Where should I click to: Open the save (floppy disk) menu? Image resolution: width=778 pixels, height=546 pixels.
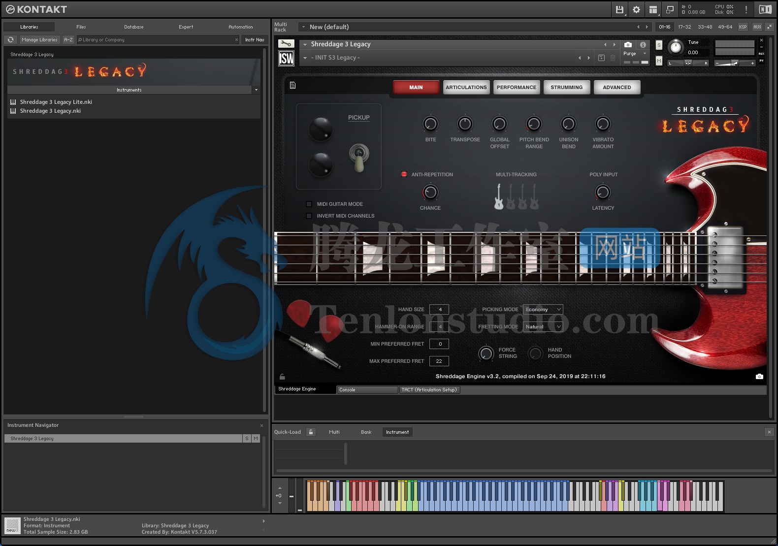point(620,9)
